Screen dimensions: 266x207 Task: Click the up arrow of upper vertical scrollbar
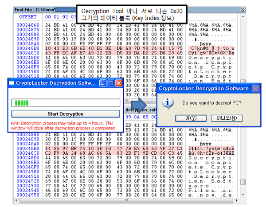[243, 17]
